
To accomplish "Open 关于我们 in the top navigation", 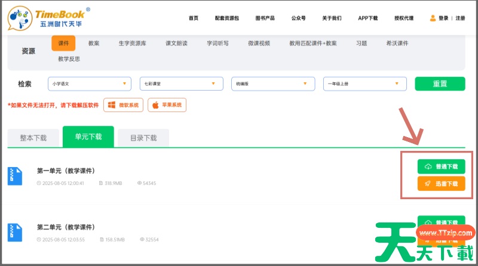I will click(x=332, y=18).
